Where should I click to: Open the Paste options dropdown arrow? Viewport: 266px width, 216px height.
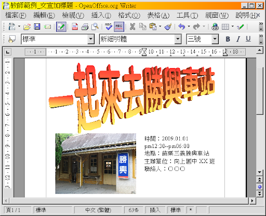[x=160, y=26]
